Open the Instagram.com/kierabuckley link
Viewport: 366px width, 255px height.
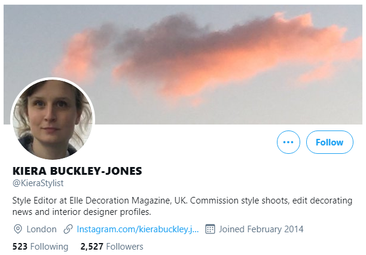(x=138, y=229)
